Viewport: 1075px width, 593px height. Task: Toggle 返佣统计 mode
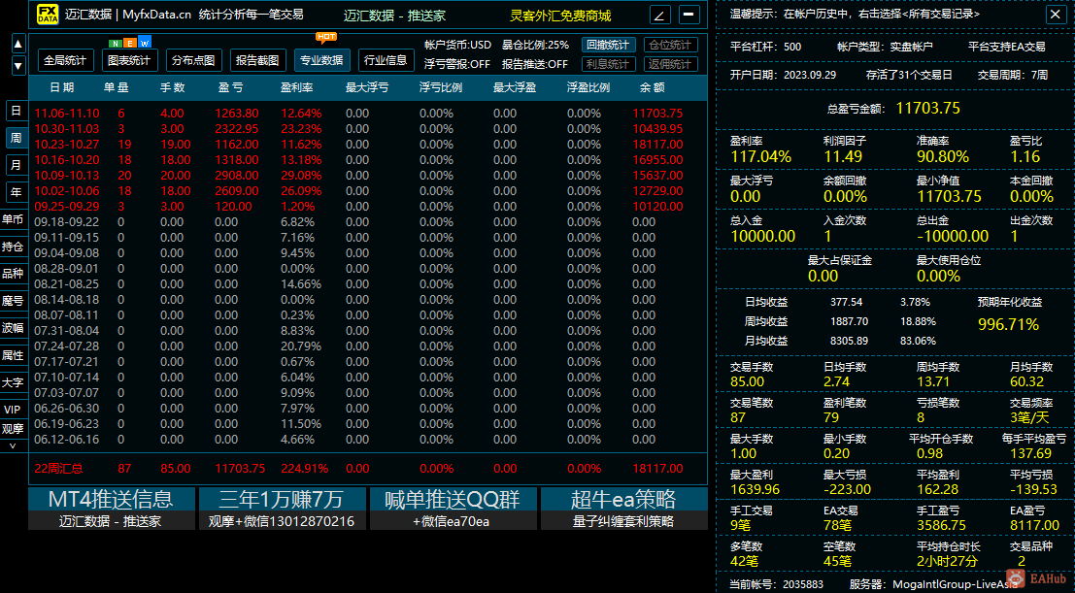[x=670, y=64]
